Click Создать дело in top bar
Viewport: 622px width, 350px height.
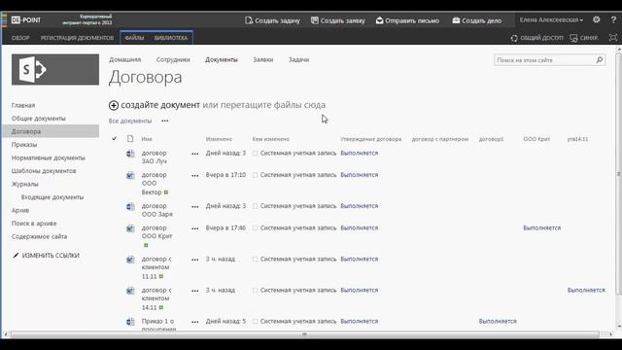click(477, 20)
